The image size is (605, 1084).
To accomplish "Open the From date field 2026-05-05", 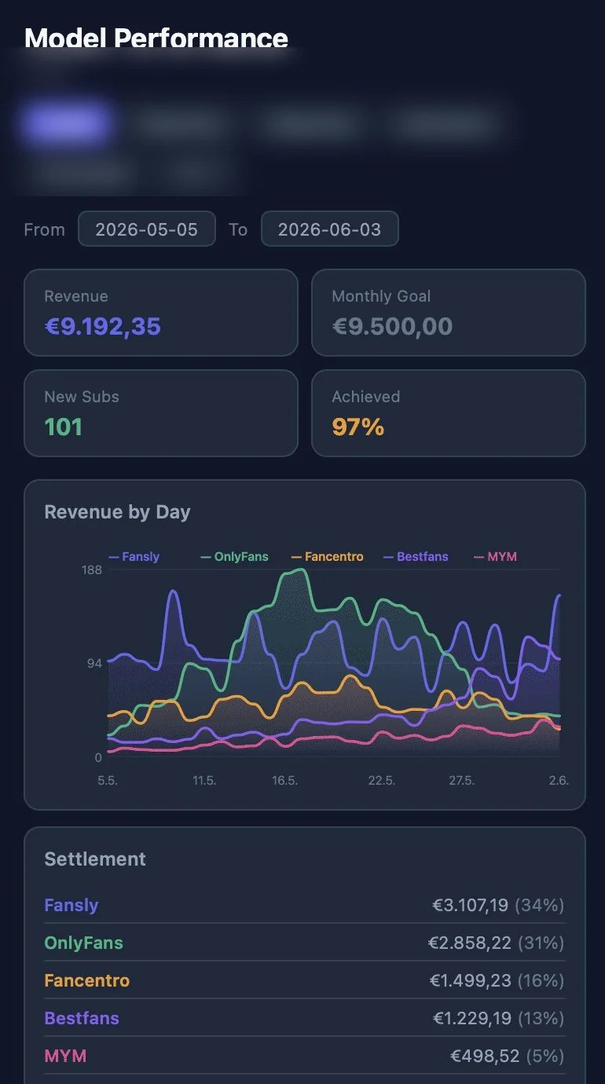I will coord(147,229).
